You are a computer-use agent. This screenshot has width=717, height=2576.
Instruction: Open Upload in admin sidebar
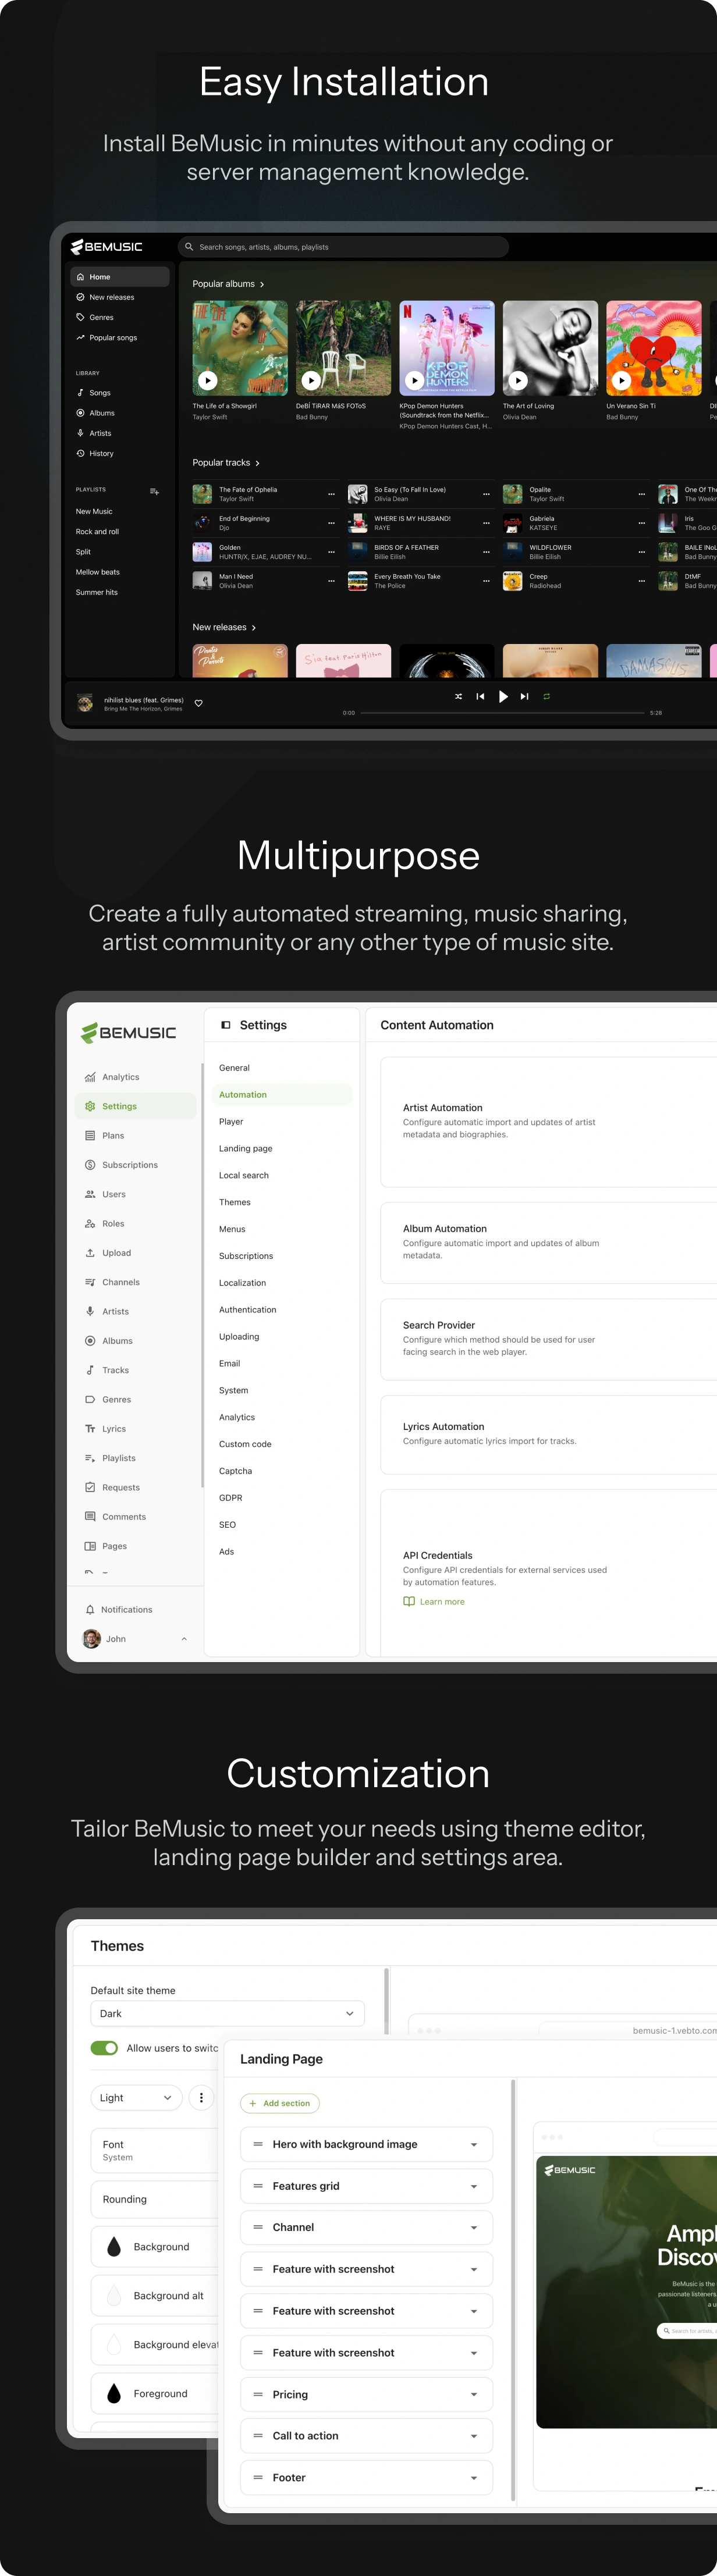[116, 1253]
